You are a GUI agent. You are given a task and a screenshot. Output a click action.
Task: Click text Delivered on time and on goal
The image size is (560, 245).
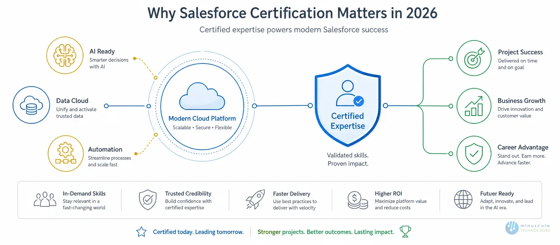518,64
